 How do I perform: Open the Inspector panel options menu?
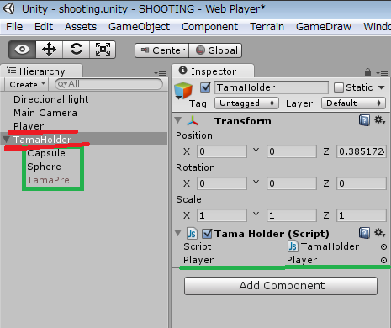point(382,73)
